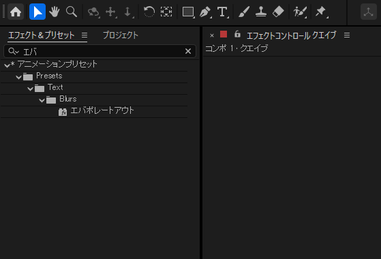Select the Zoom magnifier tool

tap(72, 12)
